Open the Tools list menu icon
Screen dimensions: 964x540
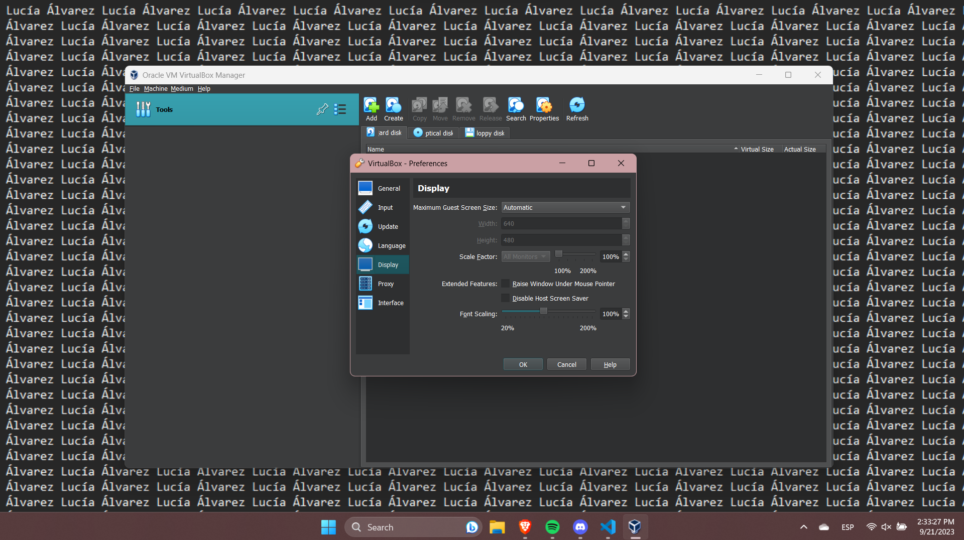340,109
